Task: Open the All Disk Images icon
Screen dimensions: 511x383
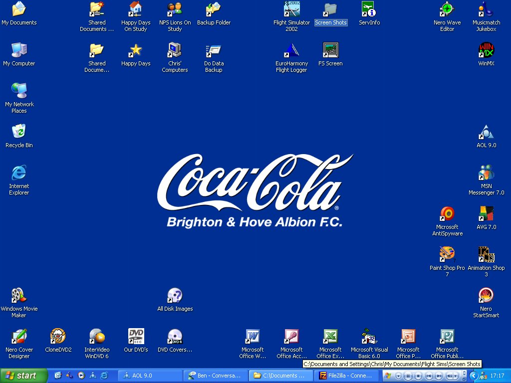Action: coord(175,300)
